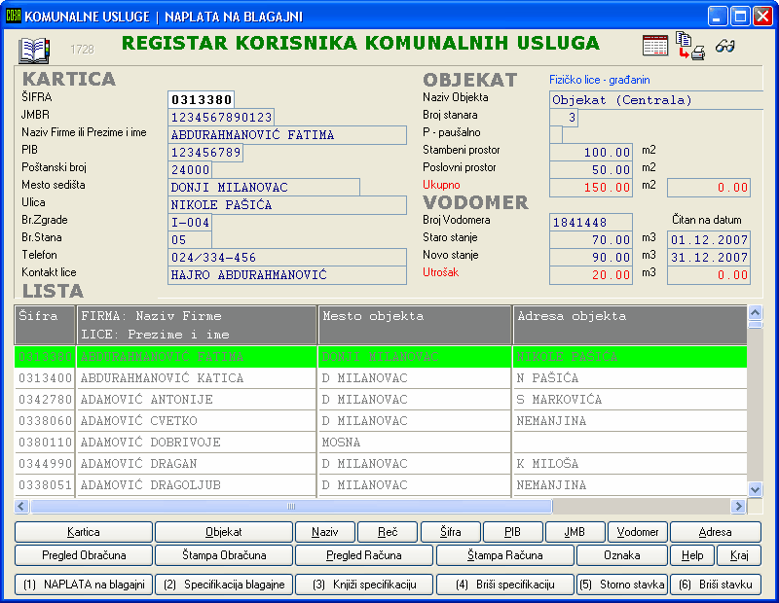Open Pregled Računa
Image resolution: width=779 pixels, height=603 pixels.
[363, 555]
